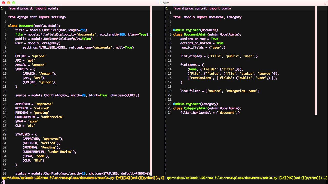Click the admin.py status line path

pyautogui.click(x=247, y=178)
